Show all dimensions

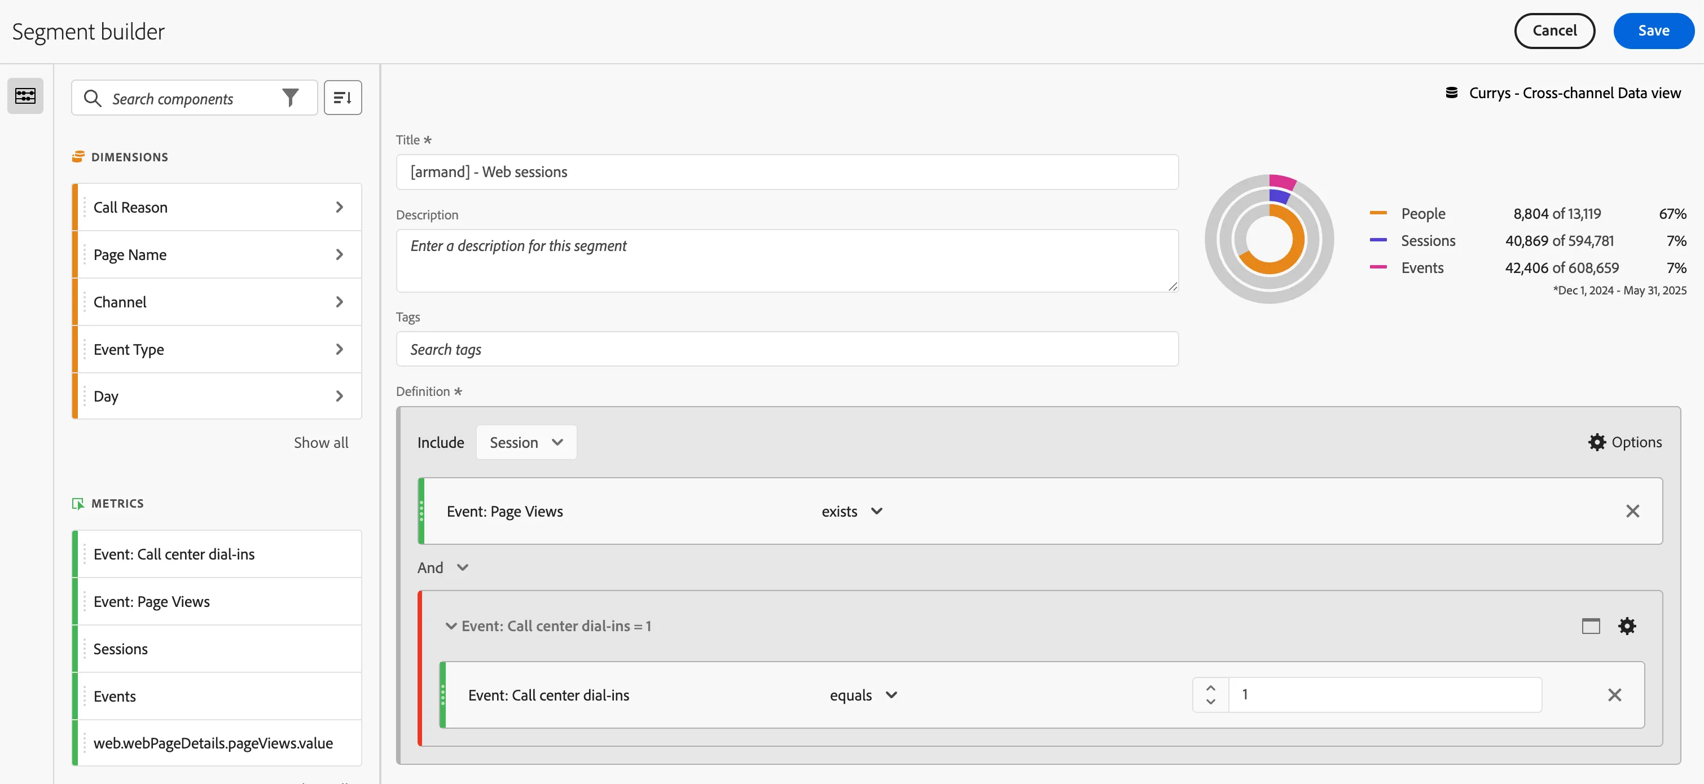tap(321, 442)
